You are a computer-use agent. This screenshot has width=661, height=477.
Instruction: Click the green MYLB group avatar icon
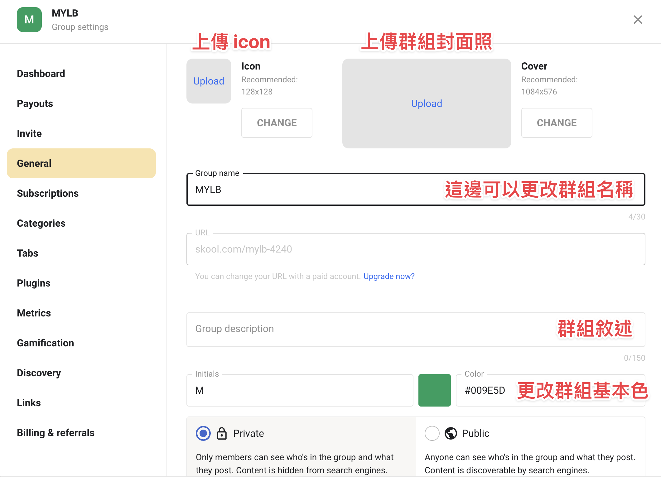(x=29, y=20)
